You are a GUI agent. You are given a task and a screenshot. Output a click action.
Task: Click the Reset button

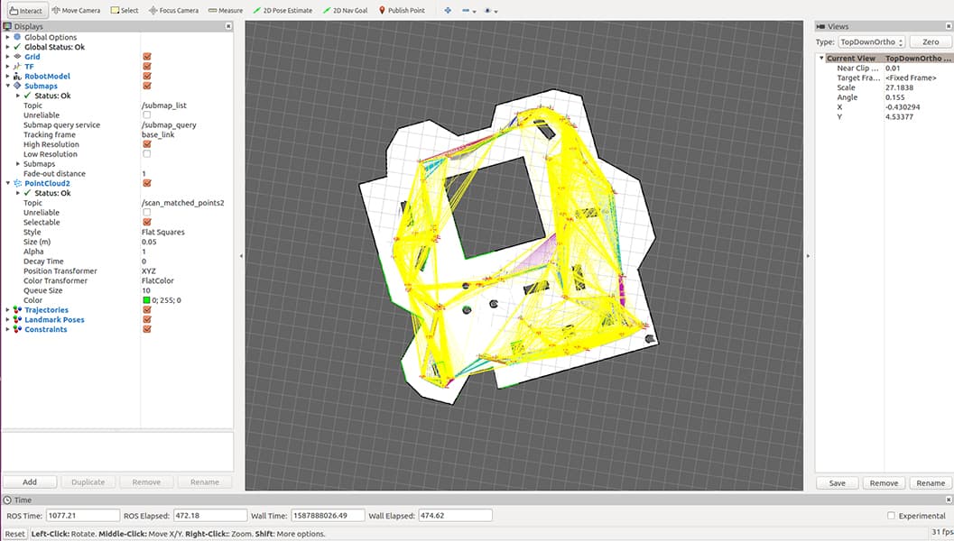15,534
